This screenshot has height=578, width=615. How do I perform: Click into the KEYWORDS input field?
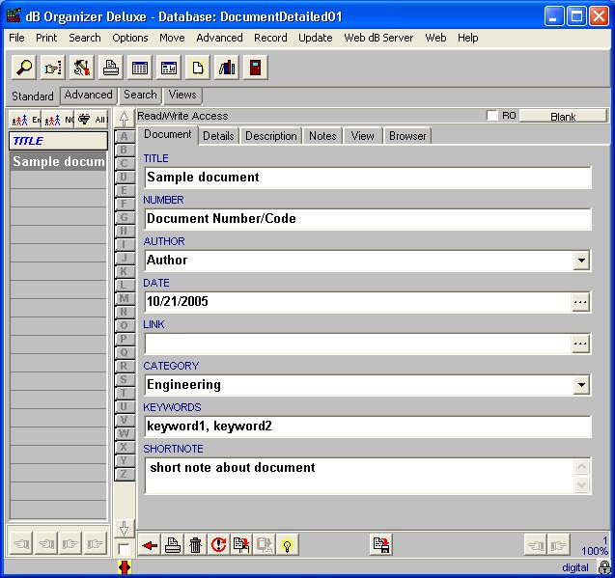pyautogui.click(x=368, y=427)
